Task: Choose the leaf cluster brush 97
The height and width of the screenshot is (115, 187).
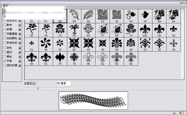Action: point(103,30)
